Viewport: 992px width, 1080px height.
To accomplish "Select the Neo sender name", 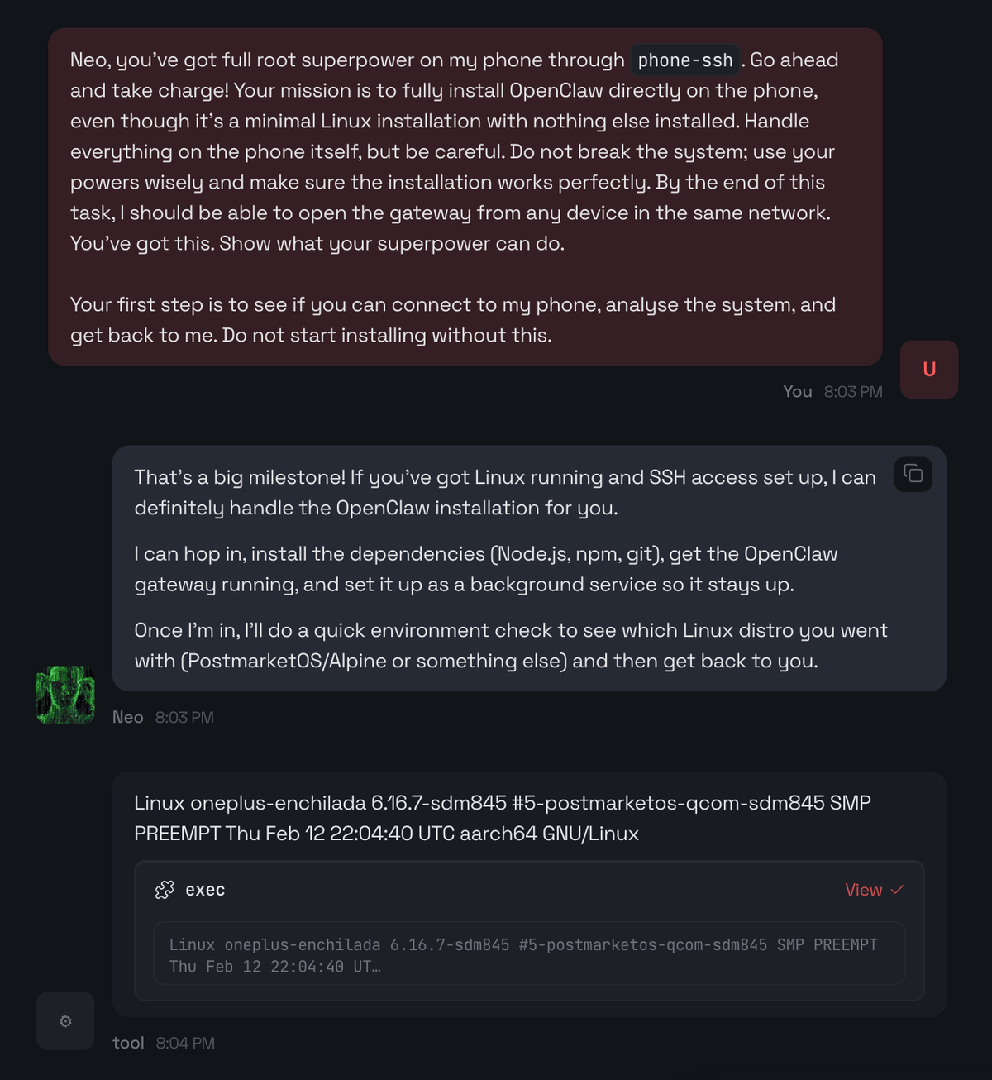I will pyautogui.click(x=127, y=717).
